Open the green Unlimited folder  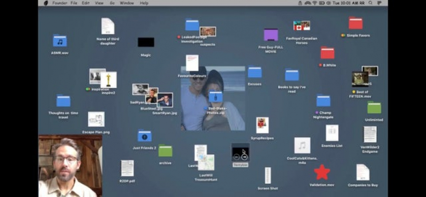374,107
